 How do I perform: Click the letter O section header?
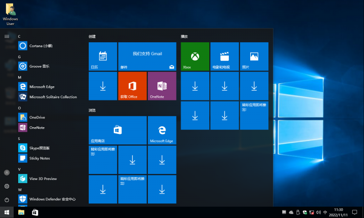(19, 108)
